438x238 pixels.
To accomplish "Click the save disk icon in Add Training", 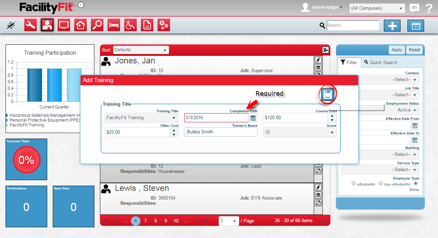I will tap(327, 95).
